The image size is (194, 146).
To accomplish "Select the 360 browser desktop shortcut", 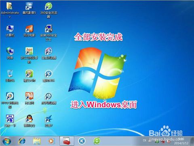I will click(48, 10).
